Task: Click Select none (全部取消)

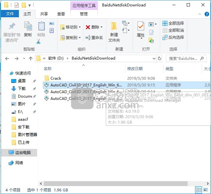Action: tap(173, 30)
